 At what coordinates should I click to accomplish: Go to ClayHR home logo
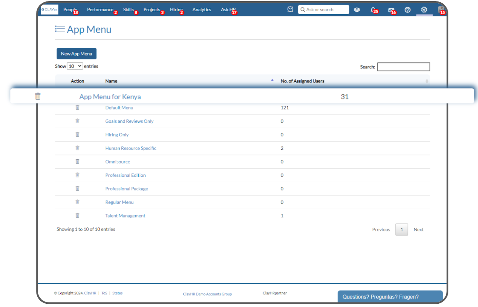pyautogui.click(x=50, y=10)
